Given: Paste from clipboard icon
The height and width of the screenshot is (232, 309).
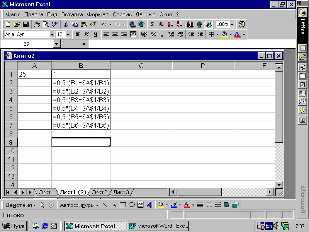Looking at the screenshot, I should pos(83,24).
